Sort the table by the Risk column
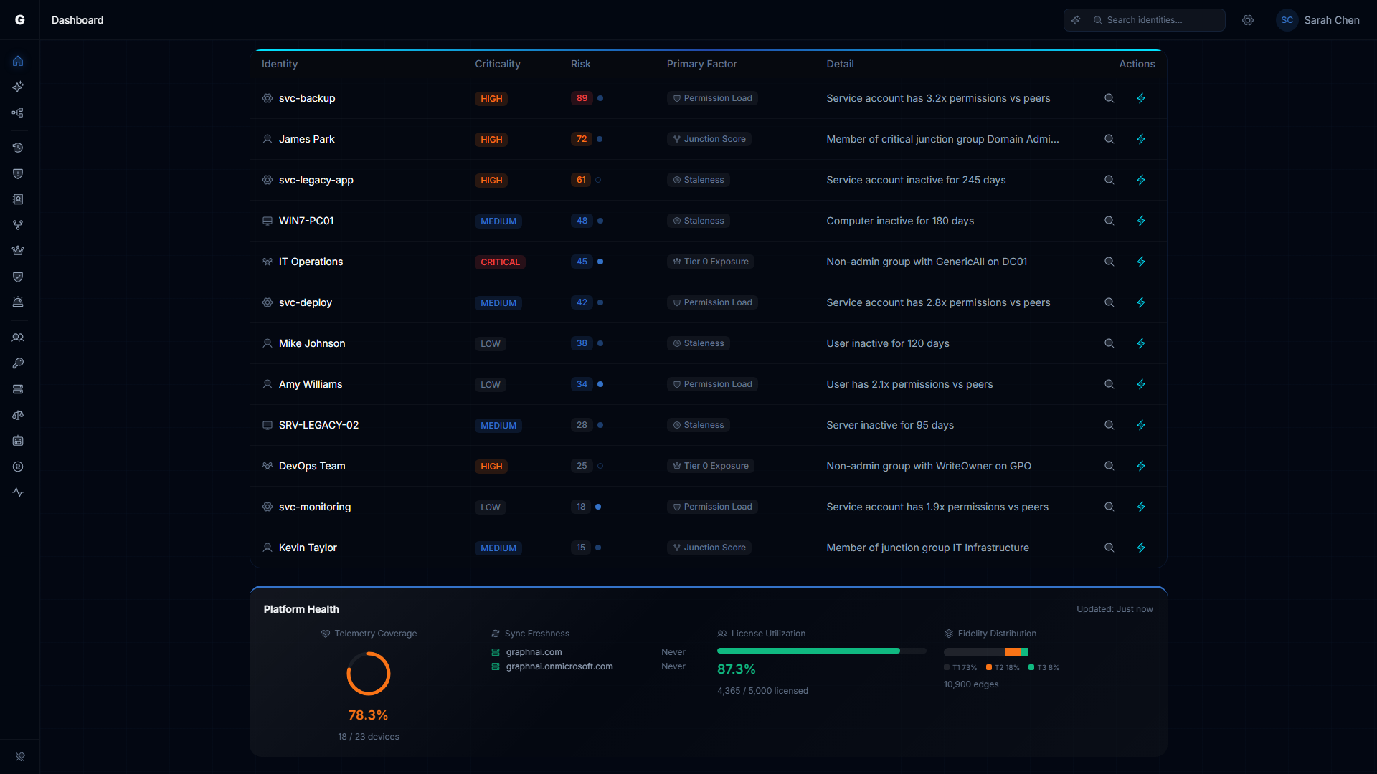 [580, 64]
